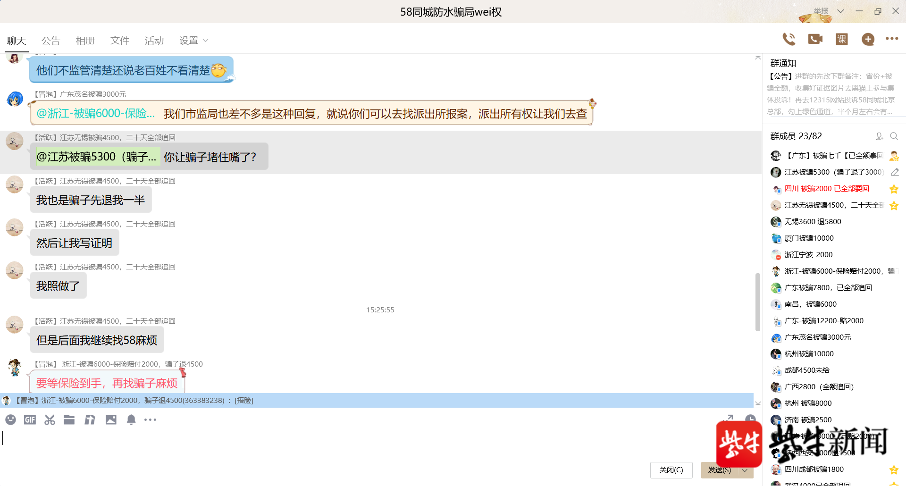Select the scissors screenshot tool
Image resolution: width=906 pixels, height=486 pixels.
coord(50,419)
